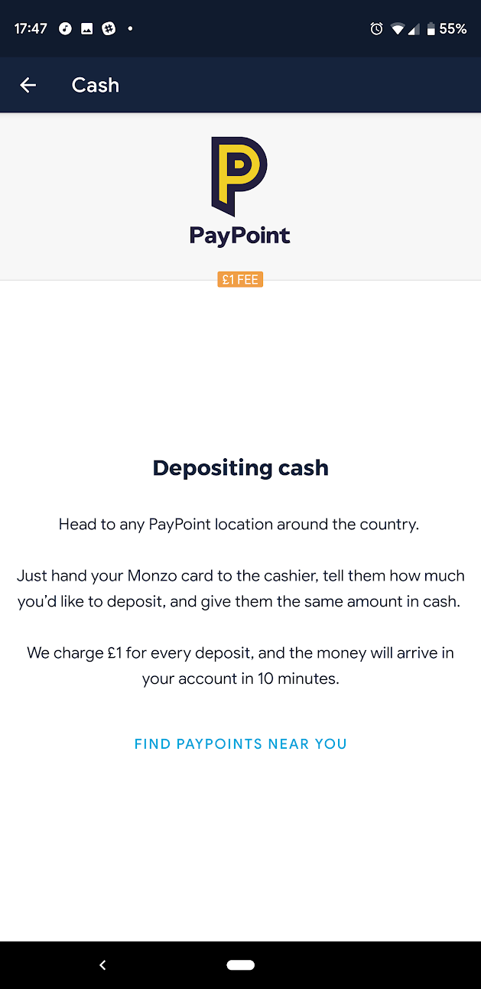Tap the Cash page title
The image size is (481, 989).
pyautogui.click(x=96, y=85)
